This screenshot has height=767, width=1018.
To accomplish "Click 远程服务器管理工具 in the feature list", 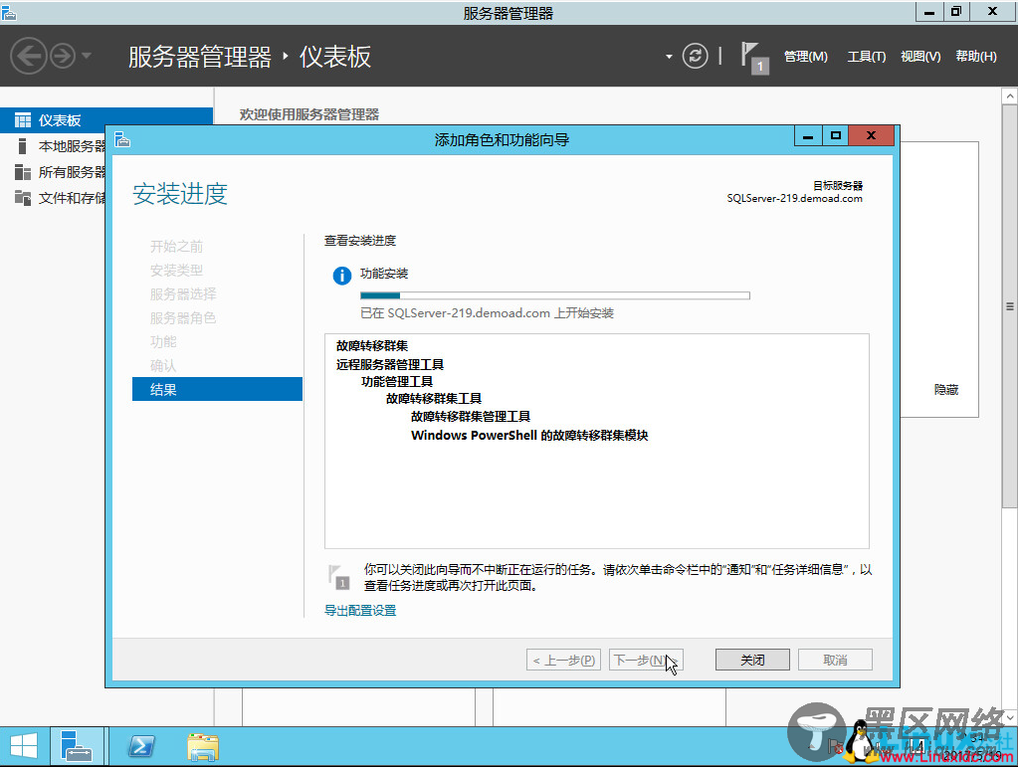I will (389, 364).
